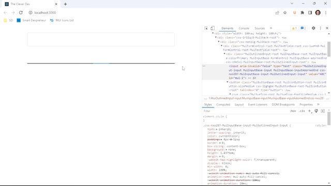
Task: Open DevTools three-dot customize menu
Action: [321, 28]
